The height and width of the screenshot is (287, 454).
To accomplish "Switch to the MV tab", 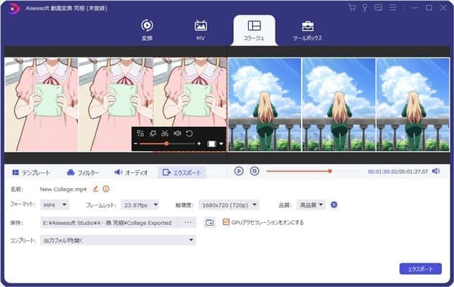I will pos(201,30).
